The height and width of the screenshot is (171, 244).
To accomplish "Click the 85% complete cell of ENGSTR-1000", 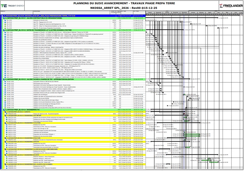I will tap(113, 140).
